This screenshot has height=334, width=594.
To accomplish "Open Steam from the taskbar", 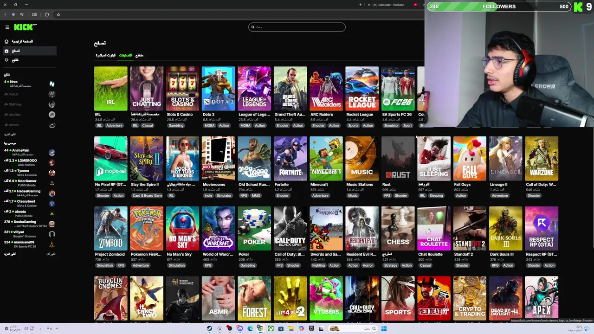I will pyautogui.click(x=209, y=328).
